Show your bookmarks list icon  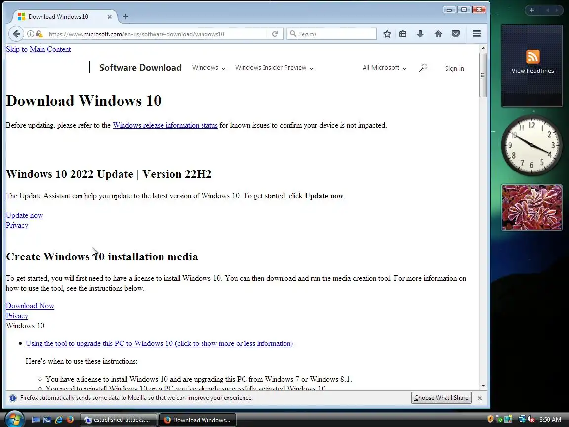[403, 34]
